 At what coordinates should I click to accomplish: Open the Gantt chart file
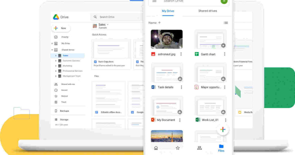point(210,39)
